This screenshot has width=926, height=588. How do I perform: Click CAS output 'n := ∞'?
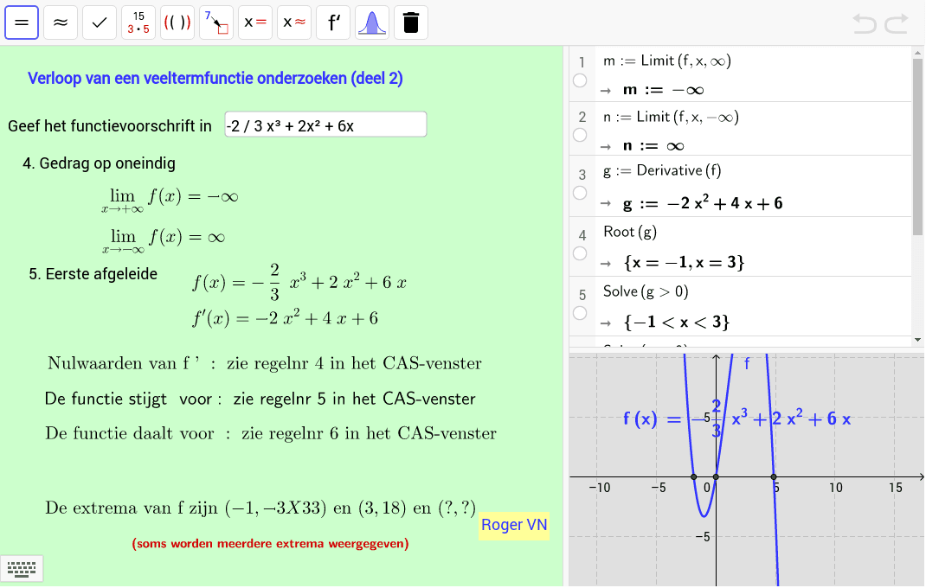[653, 146]
